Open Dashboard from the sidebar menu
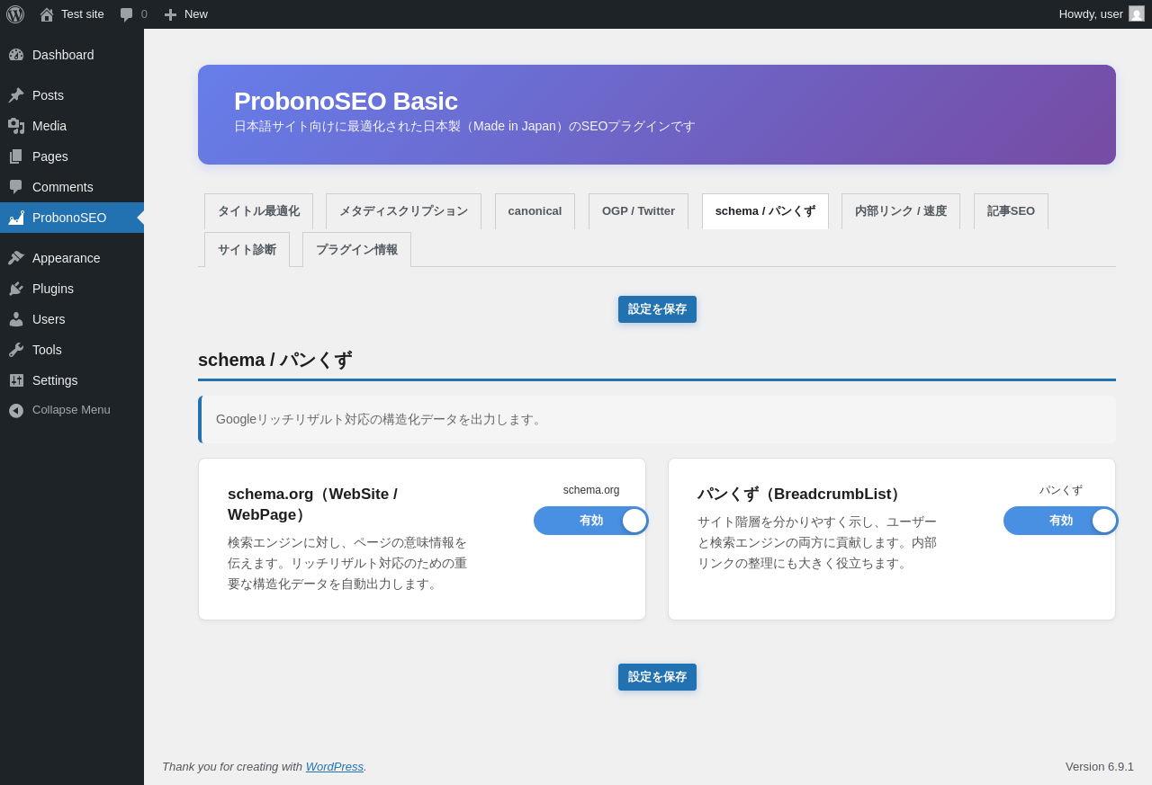This screenshot has width=1152, height=785. point(72,55)
